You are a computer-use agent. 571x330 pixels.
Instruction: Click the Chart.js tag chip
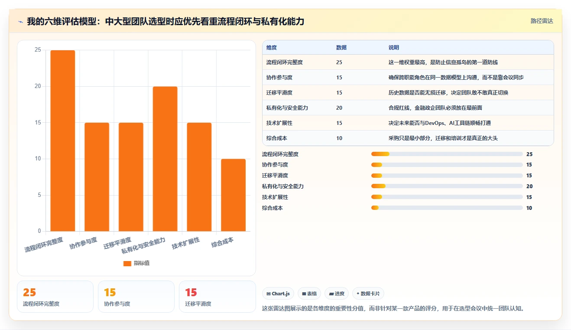[278, 294]
